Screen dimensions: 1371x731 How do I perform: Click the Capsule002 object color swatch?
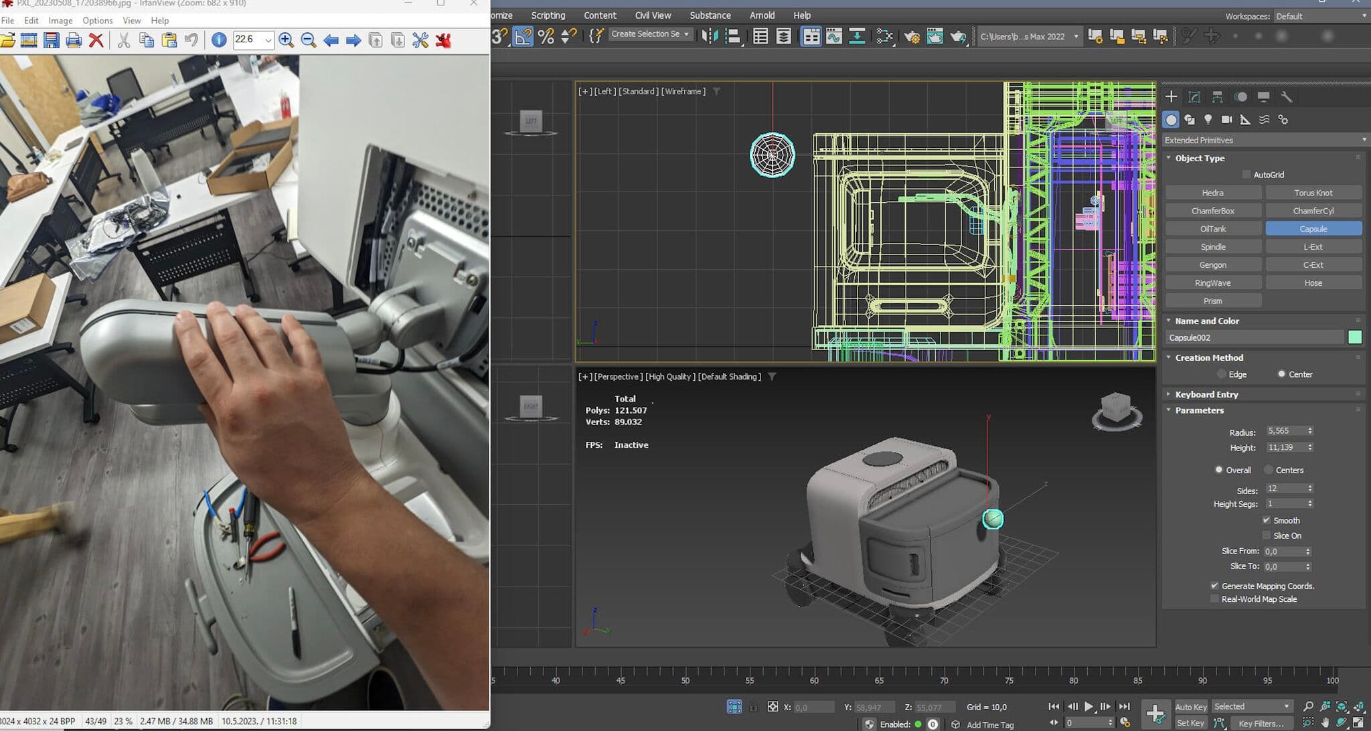1354,337
